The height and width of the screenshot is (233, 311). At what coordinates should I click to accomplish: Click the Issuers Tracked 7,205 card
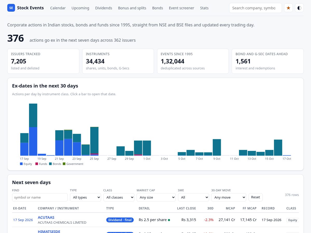coord(43,61)
